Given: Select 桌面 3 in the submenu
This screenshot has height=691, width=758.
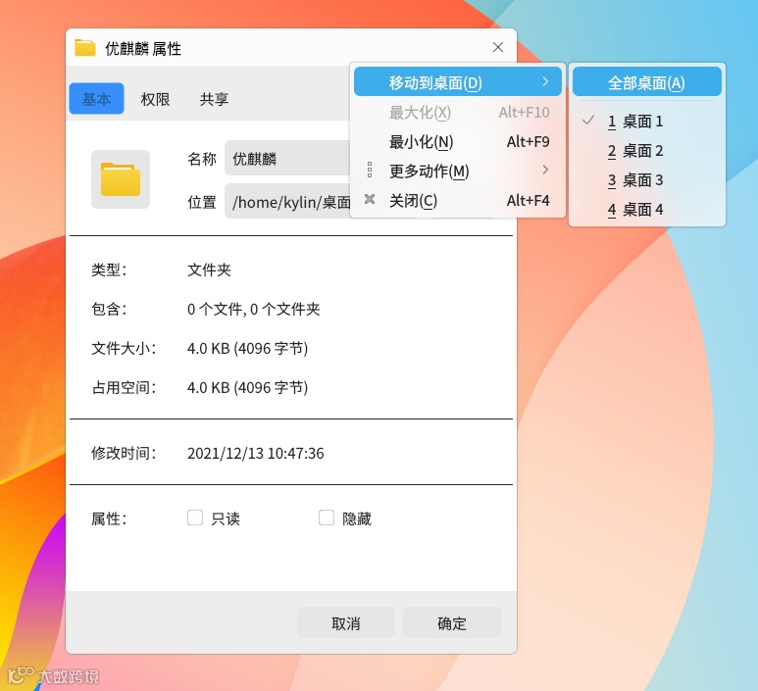Looking at the screenshot, I should (x=647, y=180).
